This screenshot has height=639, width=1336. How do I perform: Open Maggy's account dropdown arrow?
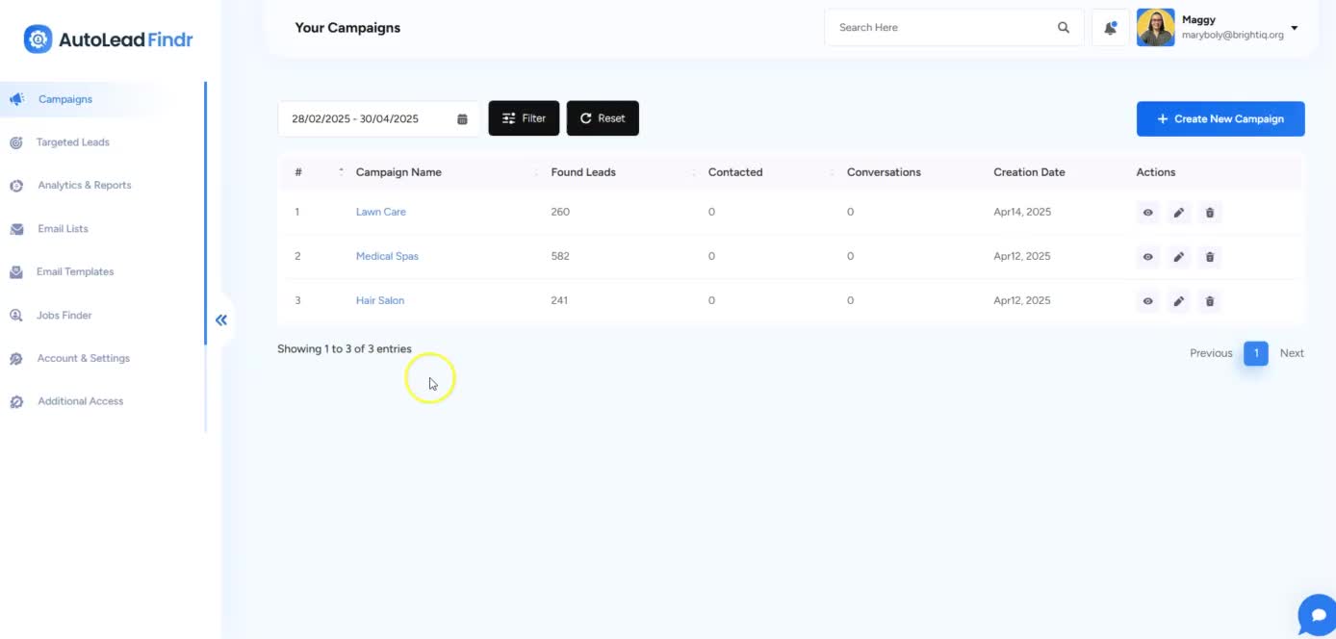(1295, 28)
